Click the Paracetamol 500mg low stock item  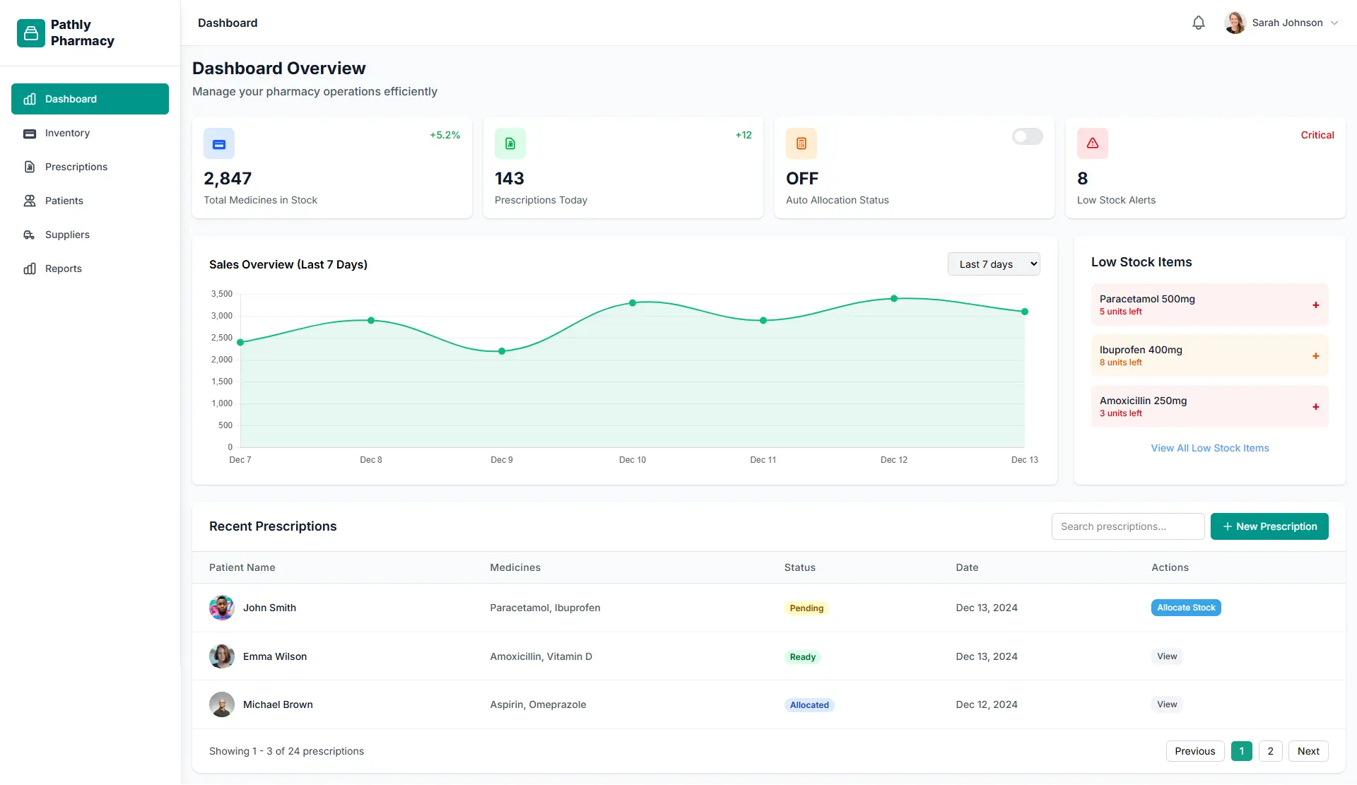[1210, 305]
